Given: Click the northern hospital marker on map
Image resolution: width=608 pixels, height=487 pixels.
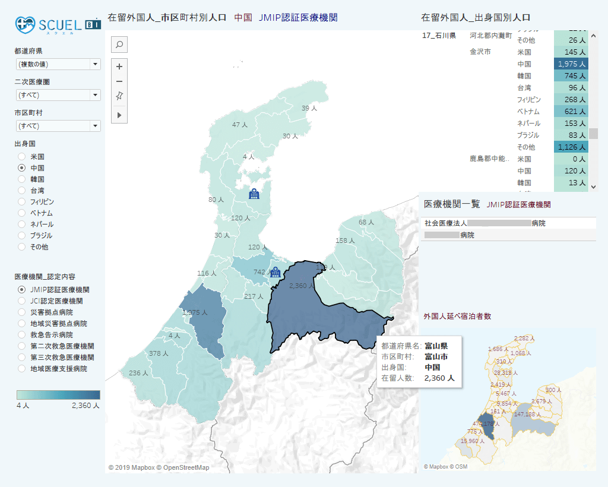Looking at the screenshot, I should pos(254,194).
